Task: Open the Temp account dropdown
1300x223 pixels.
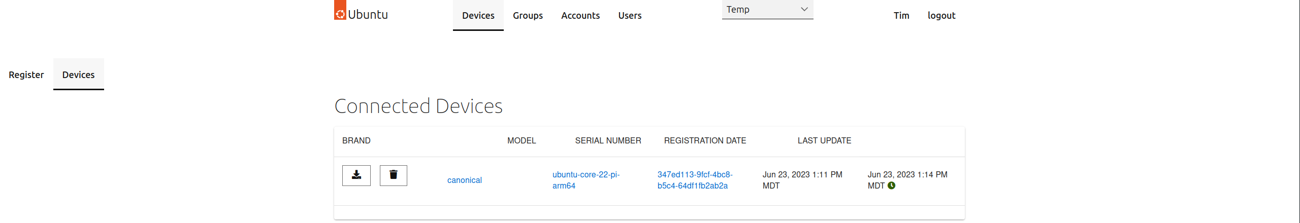Action: point(767,10)
